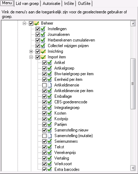Select the CBS-goederencode label
The height and width of the screenshot is (174, 138).
[71, 102]
